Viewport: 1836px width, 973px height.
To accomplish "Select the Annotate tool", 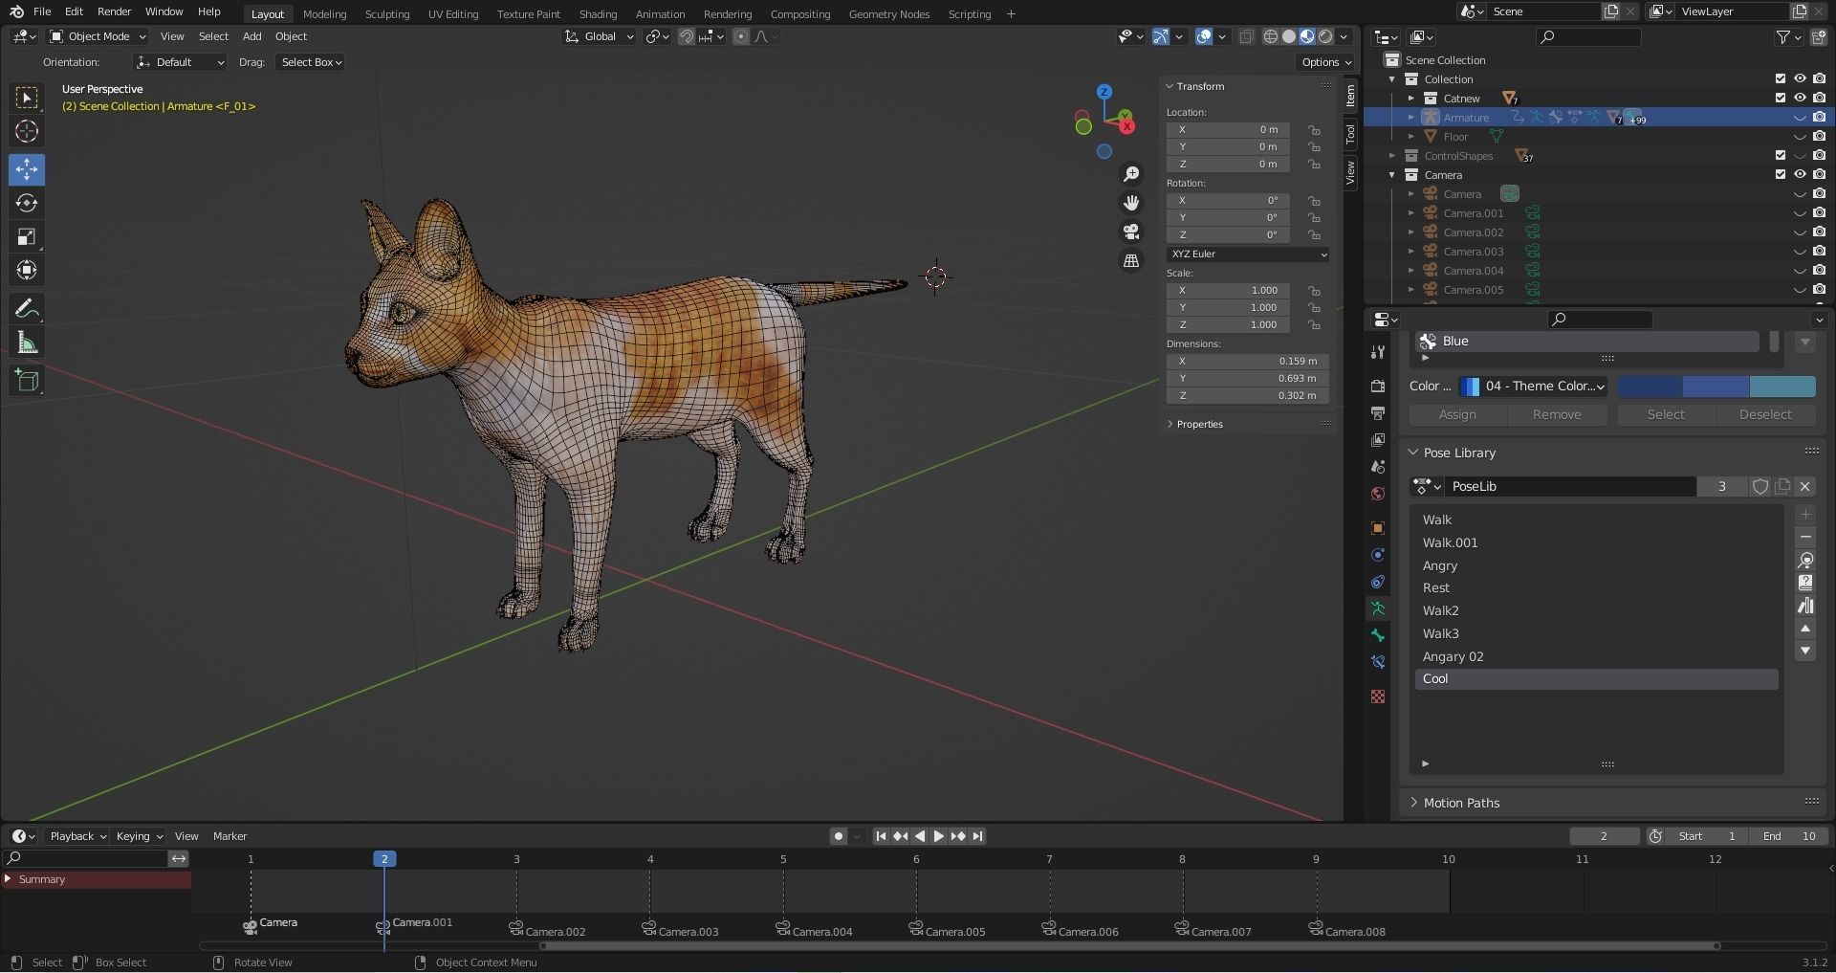I will tap(27, 308).
